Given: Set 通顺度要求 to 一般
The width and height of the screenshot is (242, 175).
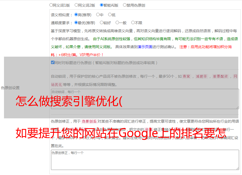Looking at the screenshot, I should coord(117,23).
